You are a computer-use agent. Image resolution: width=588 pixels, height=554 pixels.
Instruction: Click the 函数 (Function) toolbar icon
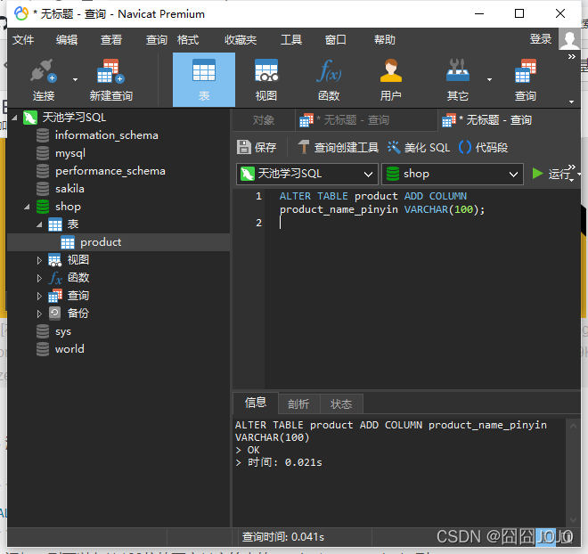point(329,79)
